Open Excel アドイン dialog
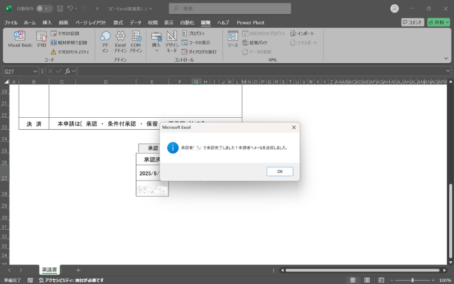454x284 pixels. 121,39
